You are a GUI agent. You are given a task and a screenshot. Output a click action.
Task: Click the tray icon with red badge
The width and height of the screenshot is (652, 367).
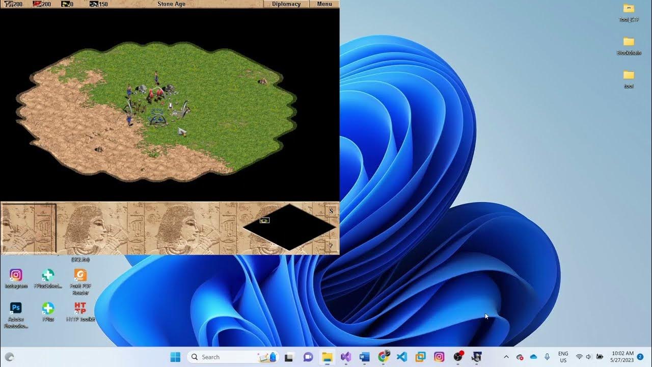[520, 357]
